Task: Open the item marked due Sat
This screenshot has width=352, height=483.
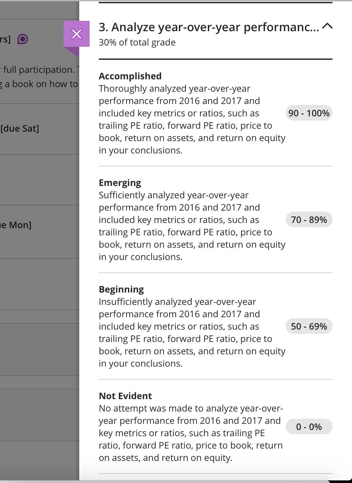Action: (x=19, y=129)
